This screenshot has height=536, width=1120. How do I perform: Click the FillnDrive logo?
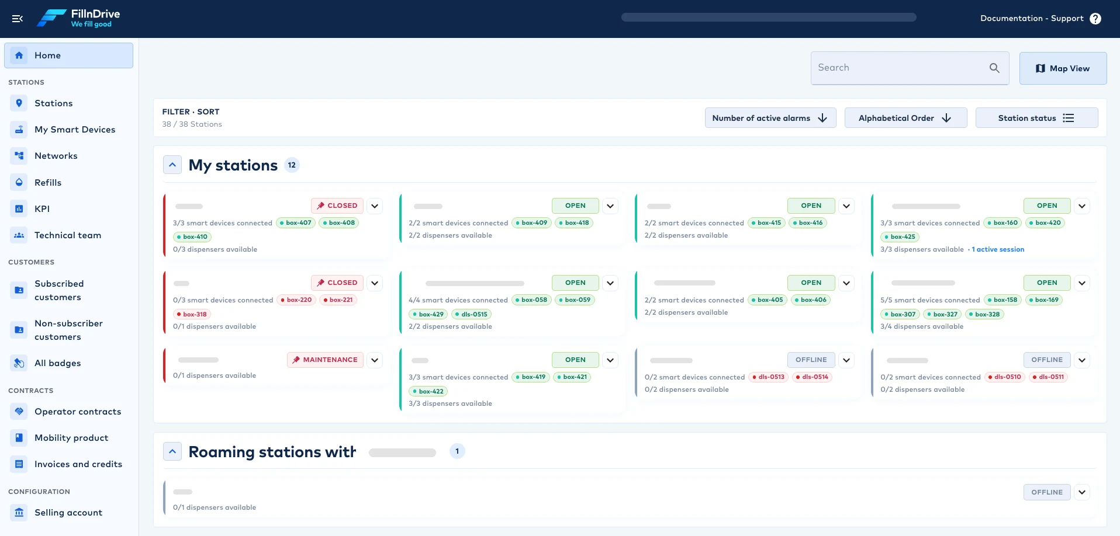78,18
